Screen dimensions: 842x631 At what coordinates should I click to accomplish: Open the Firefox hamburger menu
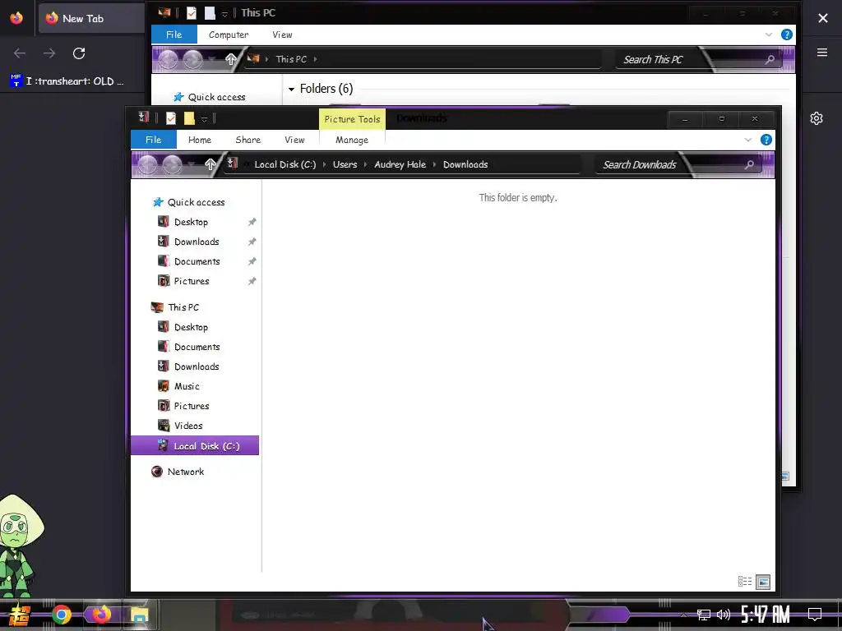[822, 52]
